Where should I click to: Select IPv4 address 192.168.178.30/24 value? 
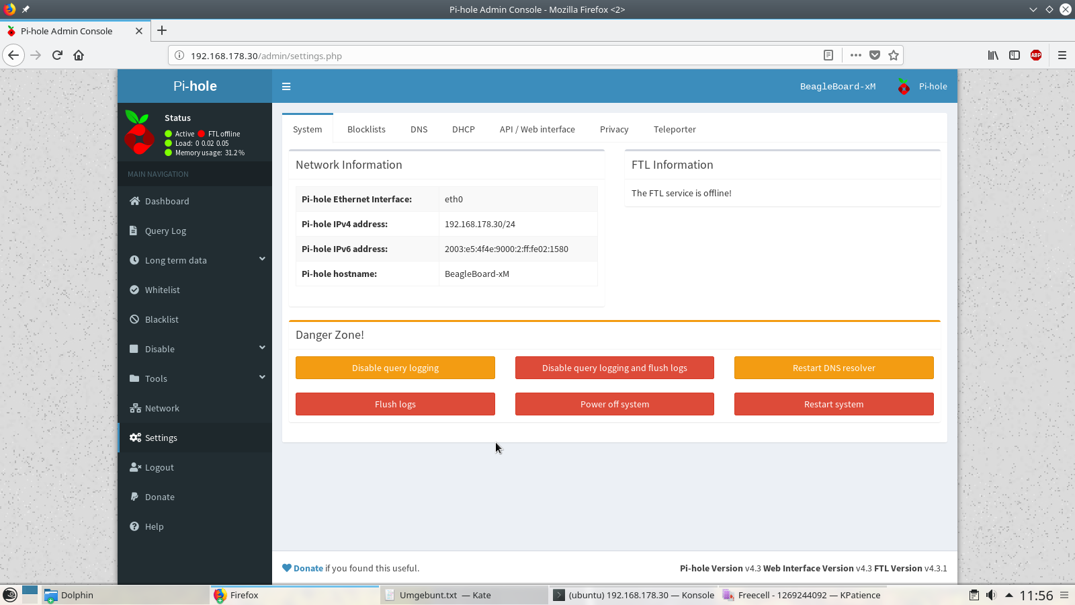click(480, 224)
